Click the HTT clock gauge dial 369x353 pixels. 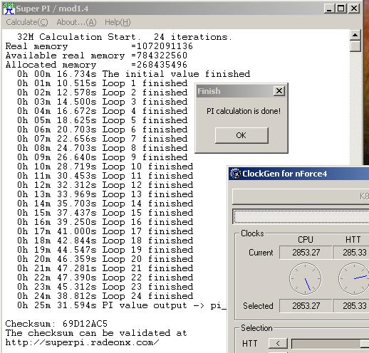tap(354, 279)
